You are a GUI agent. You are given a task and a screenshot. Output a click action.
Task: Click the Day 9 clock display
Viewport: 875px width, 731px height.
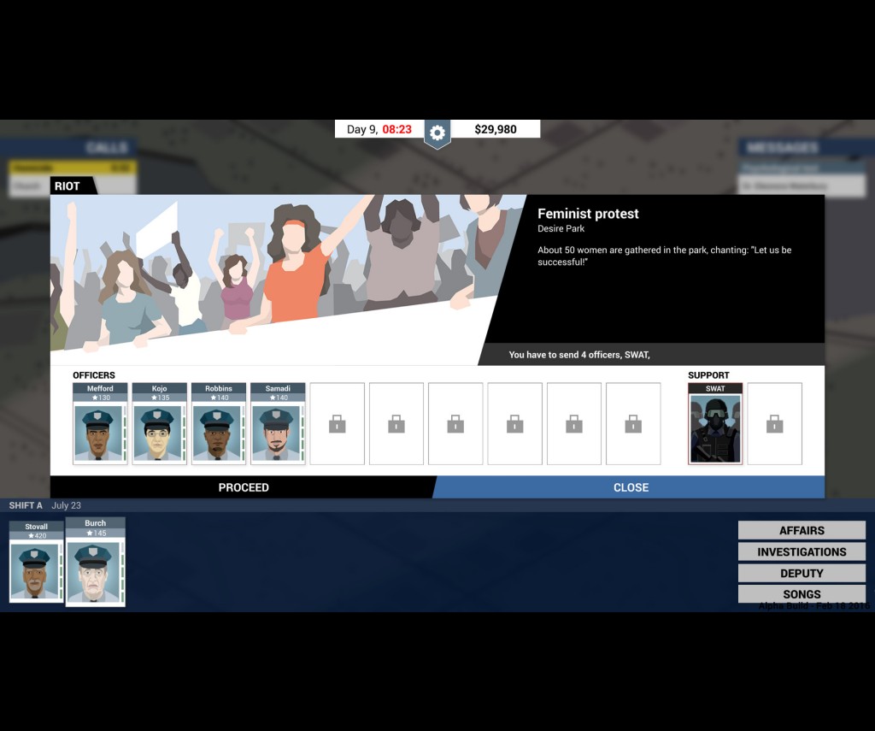[x=379, y=129]
